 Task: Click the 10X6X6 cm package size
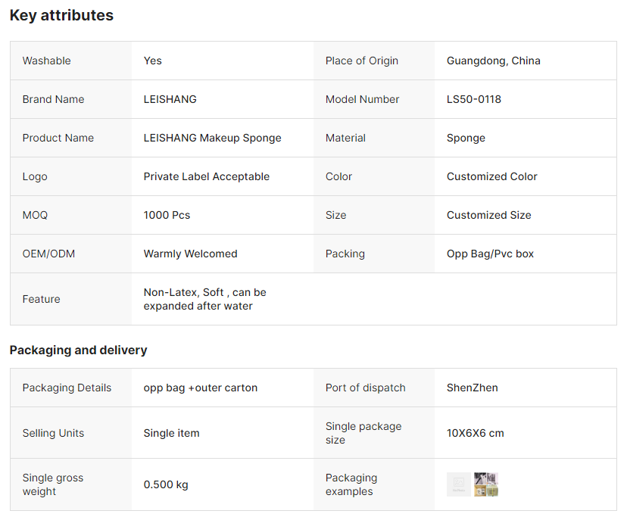click(475, 433)
